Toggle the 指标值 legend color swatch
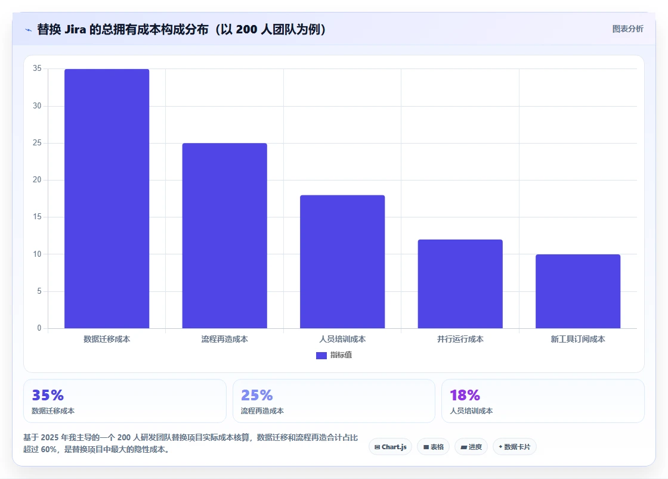Image resolution: width=668 pixels, height=479 pixels. point(321,356)
